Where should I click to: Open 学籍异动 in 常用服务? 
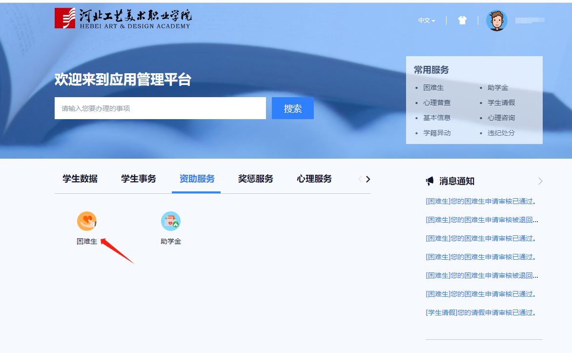437,133
